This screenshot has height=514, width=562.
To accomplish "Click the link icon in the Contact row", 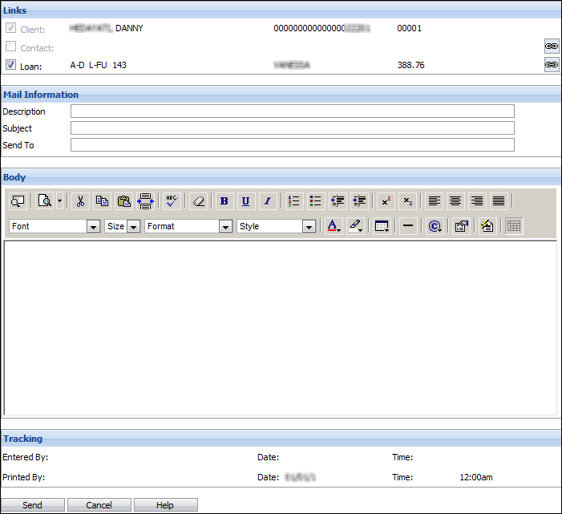I will point(552,47).
